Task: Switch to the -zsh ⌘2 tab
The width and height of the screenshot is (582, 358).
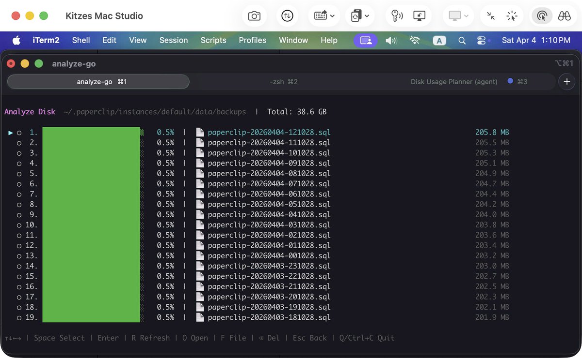Action: [x=284, y=82]
